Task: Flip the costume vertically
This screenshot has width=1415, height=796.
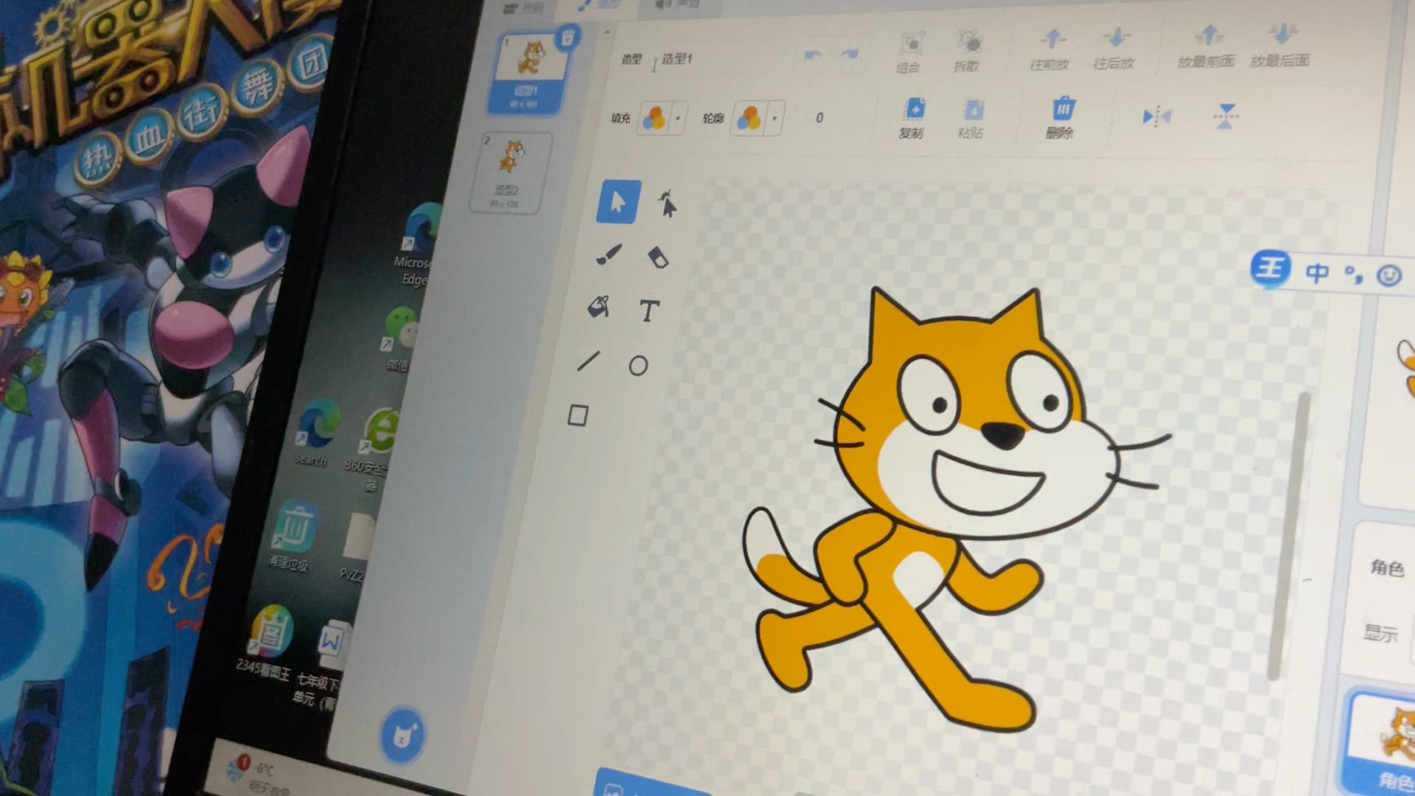Action: tap(1225, 116)
